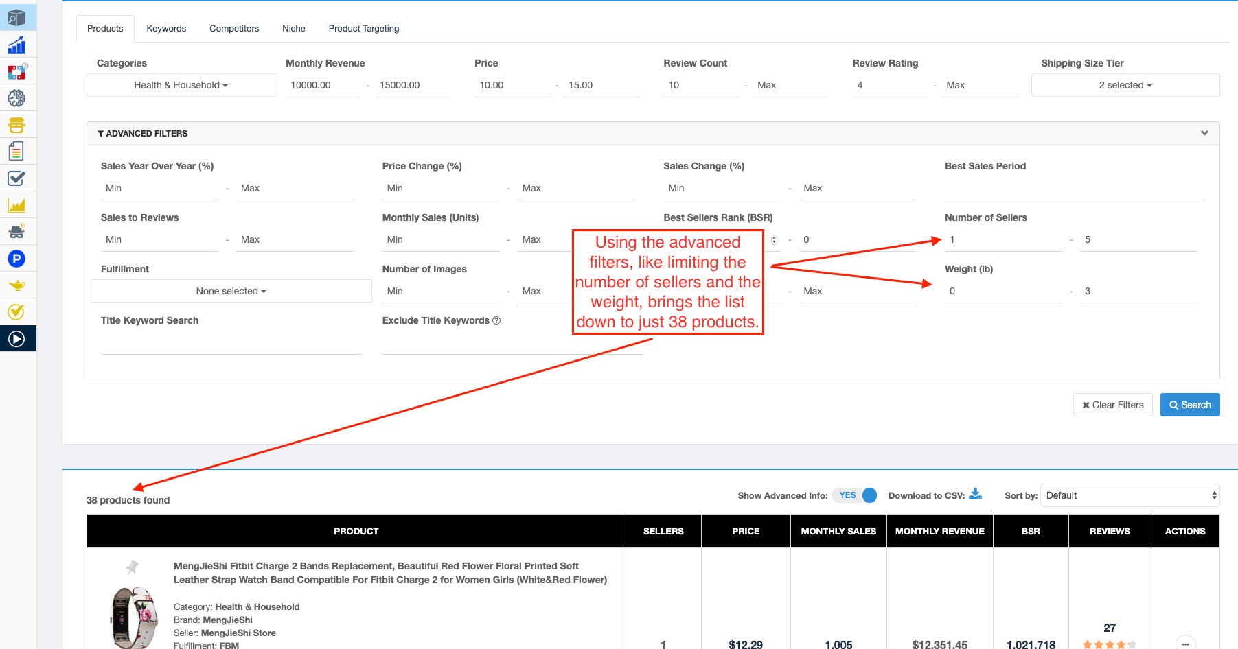Switch to the Product Targeting tab

tap(364, 29)
